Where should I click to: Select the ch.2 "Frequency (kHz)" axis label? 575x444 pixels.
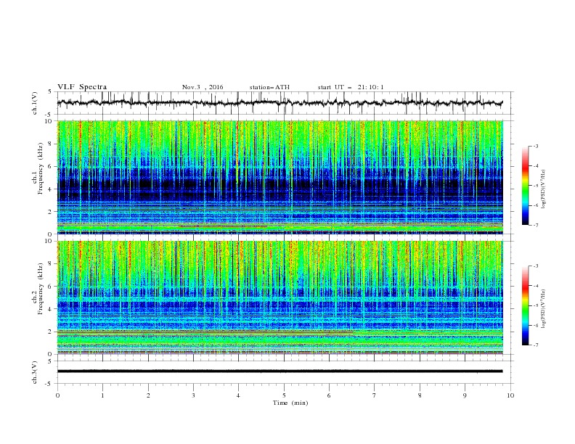click(x=41, y=288)
